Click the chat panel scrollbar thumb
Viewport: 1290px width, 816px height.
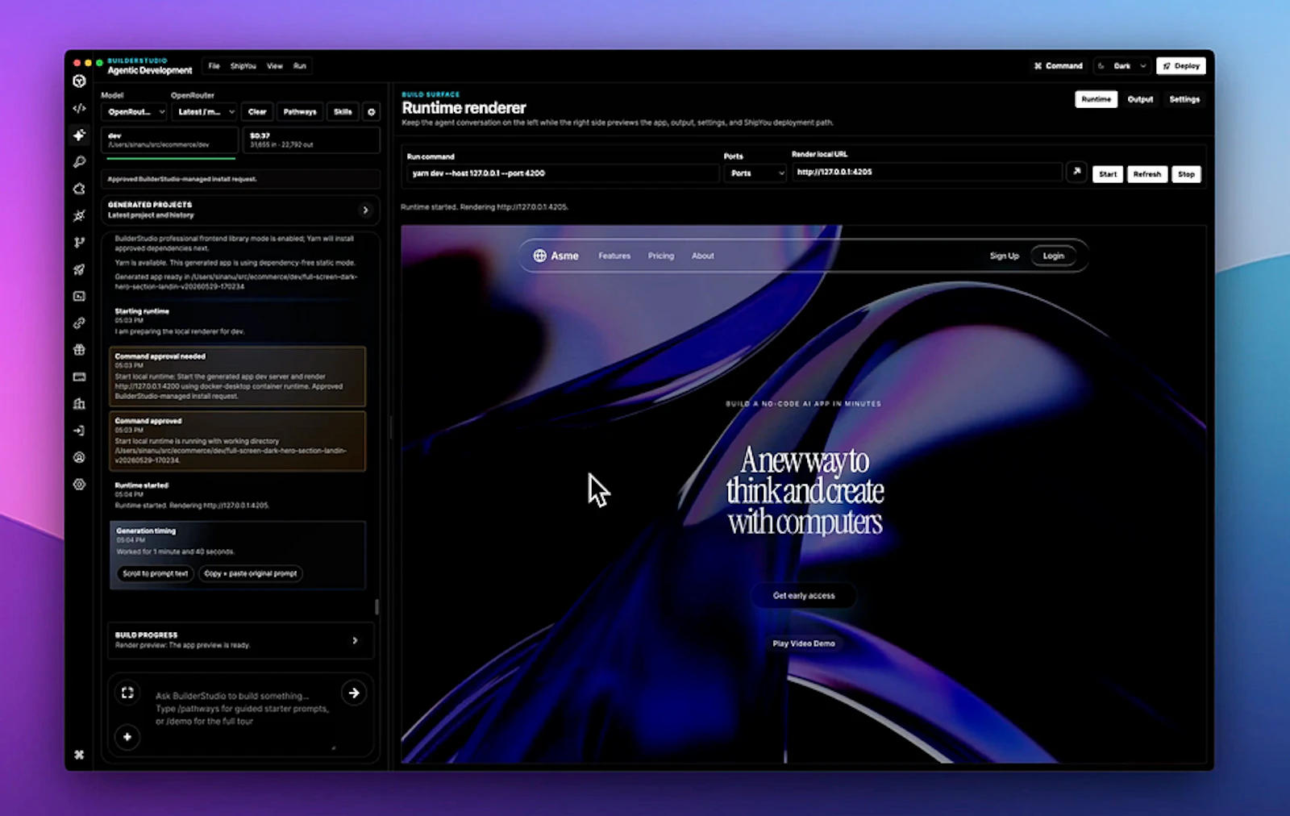(377, 606)
